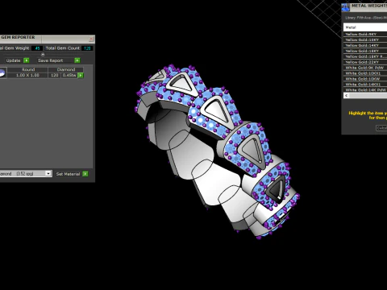
Task: Click the left scroll arrow of metal list
Action: point(347,96)
